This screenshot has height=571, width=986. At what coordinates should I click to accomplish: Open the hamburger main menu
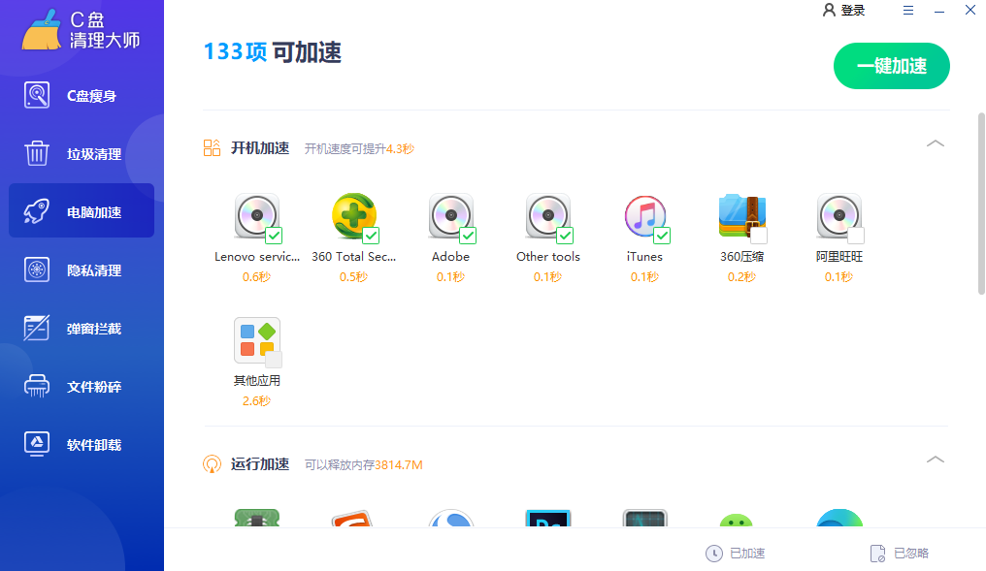pos(908,10)
